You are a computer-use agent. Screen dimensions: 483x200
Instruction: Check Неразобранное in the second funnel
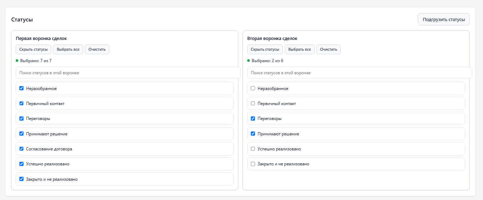pyautogui.click(x=253, y=88)
